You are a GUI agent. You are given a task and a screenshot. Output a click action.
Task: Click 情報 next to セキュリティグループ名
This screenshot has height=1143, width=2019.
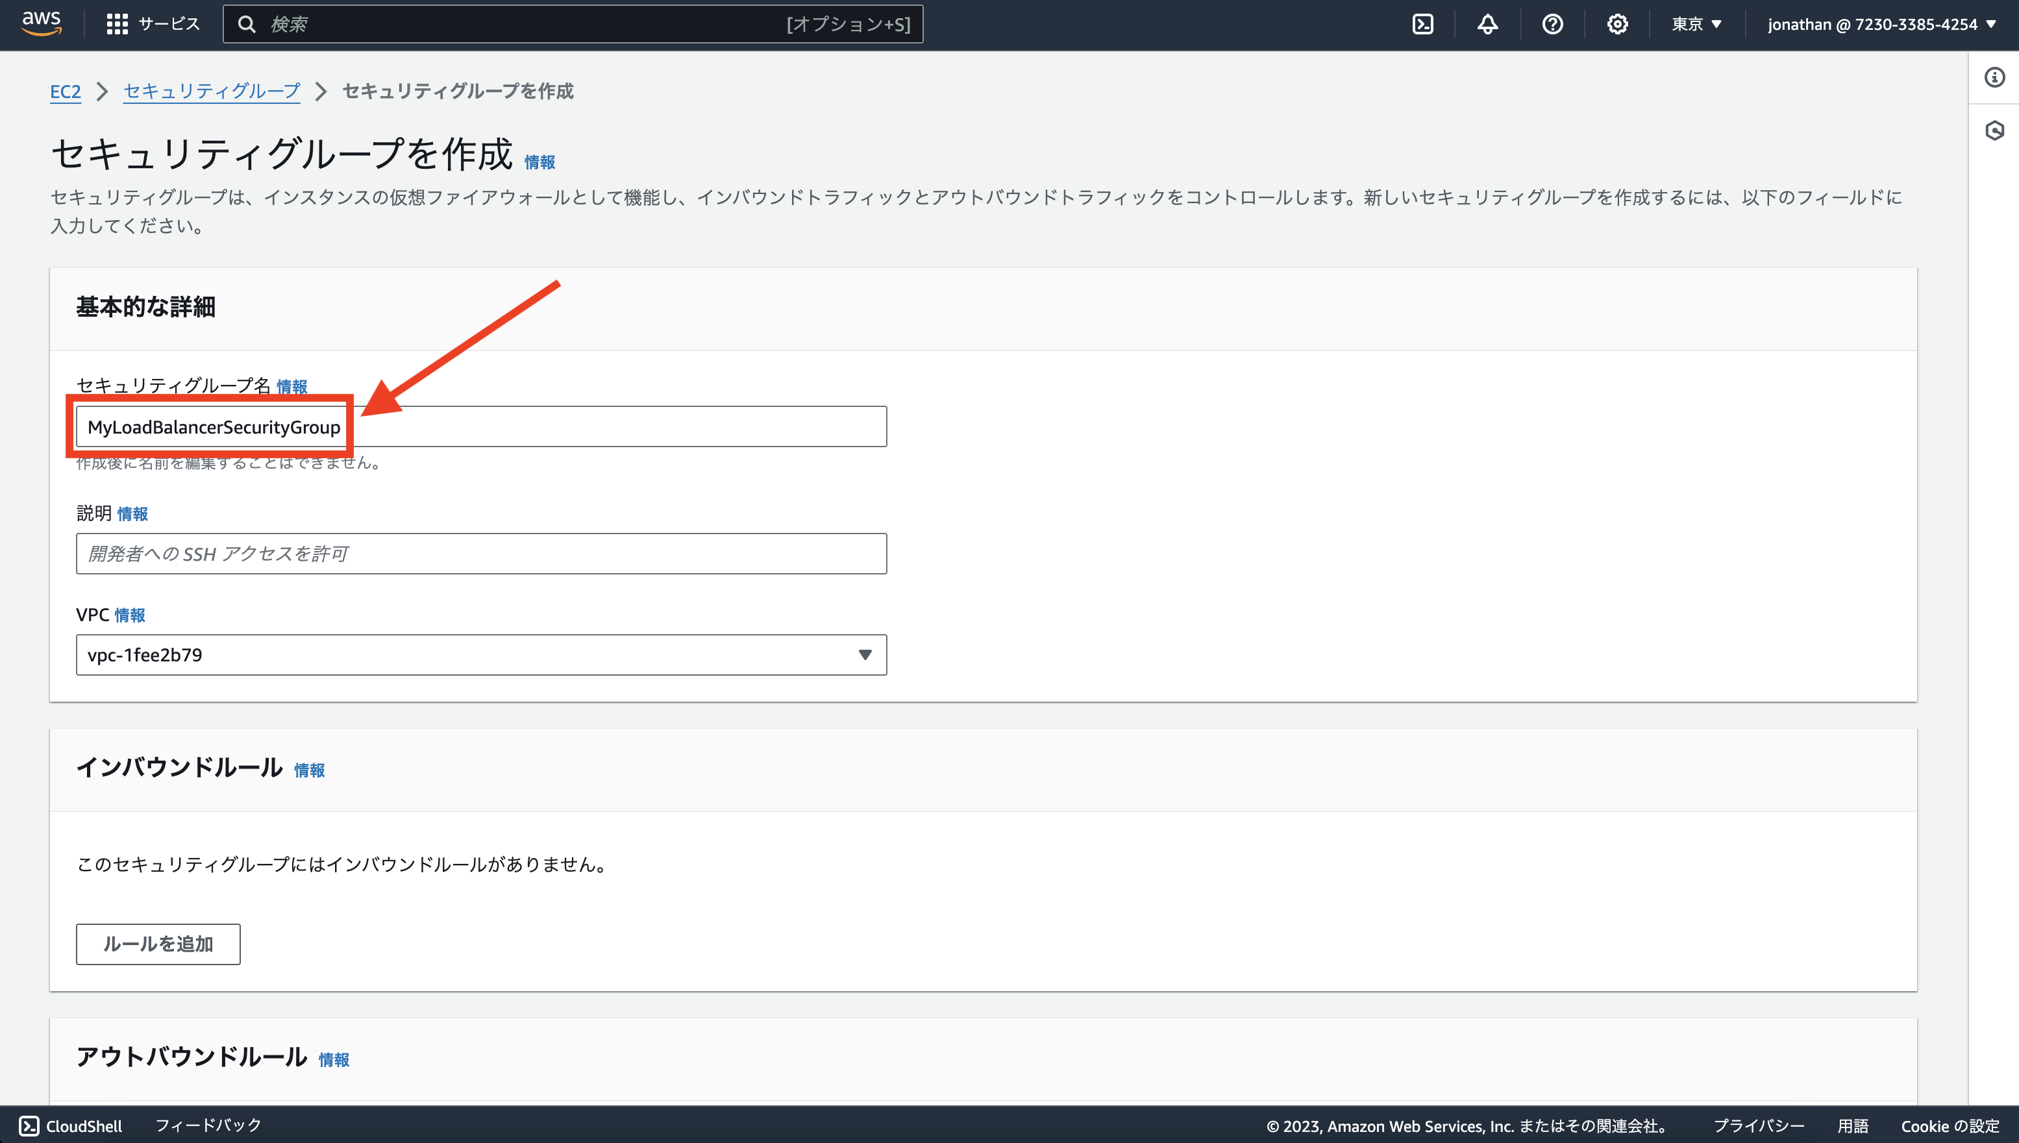tap(291, 386)
